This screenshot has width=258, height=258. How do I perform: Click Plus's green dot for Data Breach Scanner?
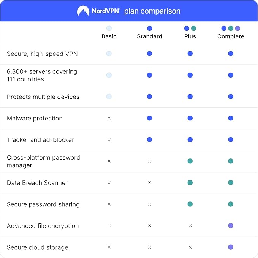[190, 183]
